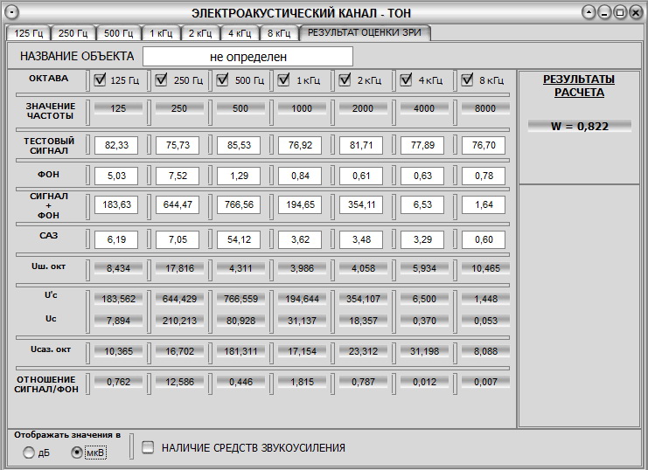Maximize the ЭЛЕКТРОАКУСТИЧЕСКИЙ КАНАЛ window
The image size is (648, 470).
[620, 13]
